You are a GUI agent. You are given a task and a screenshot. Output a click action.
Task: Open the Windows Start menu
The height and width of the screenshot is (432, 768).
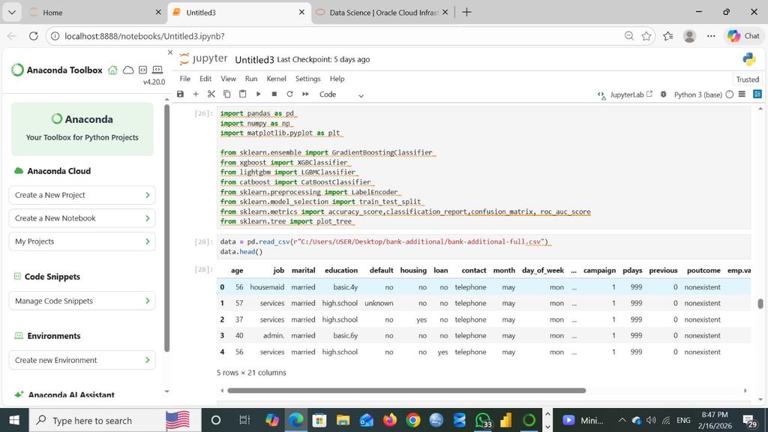[14, 420]
